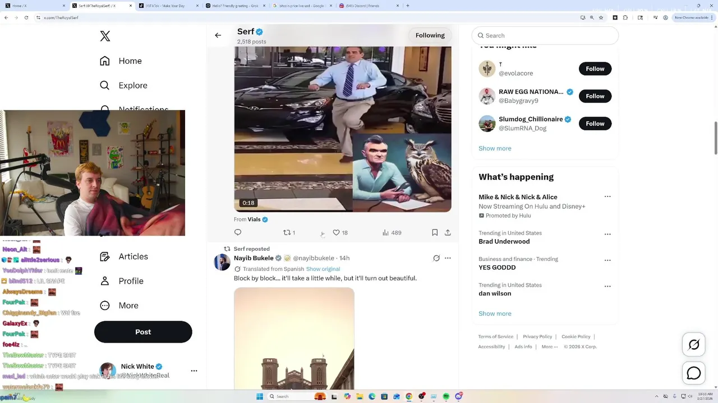Open the Grok floating button at bottom right

point(694,345)
